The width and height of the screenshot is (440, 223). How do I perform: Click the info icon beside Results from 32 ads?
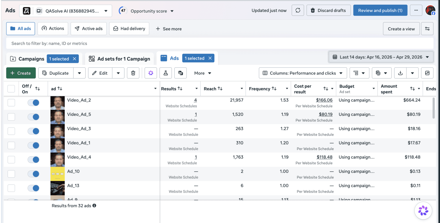[94, 205]
